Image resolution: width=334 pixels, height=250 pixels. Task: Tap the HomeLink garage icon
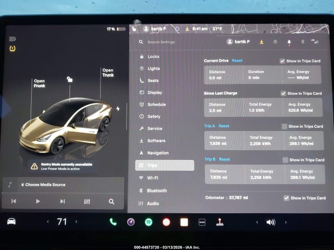click(275, 42)
